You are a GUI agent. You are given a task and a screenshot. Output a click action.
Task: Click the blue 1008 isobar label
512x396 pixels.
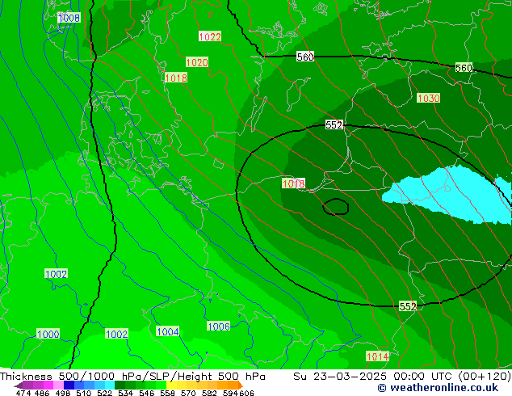click(x=69, y=18)
